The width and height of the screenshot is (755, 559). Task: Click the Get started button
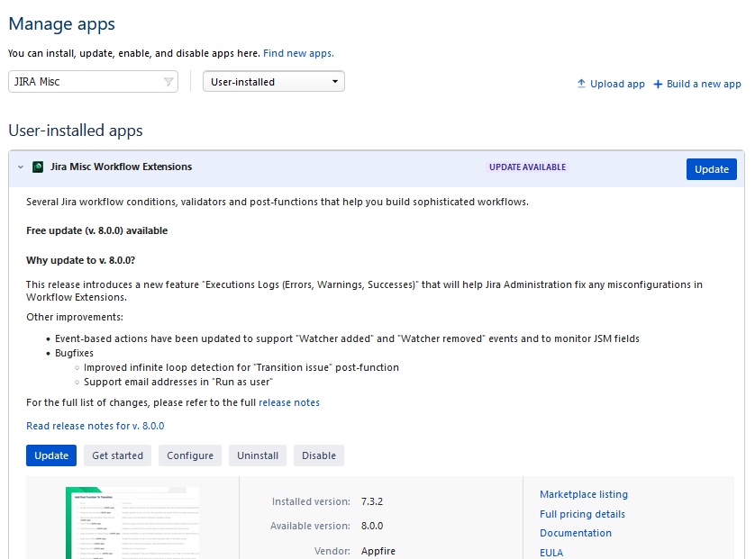click(117, 455)
